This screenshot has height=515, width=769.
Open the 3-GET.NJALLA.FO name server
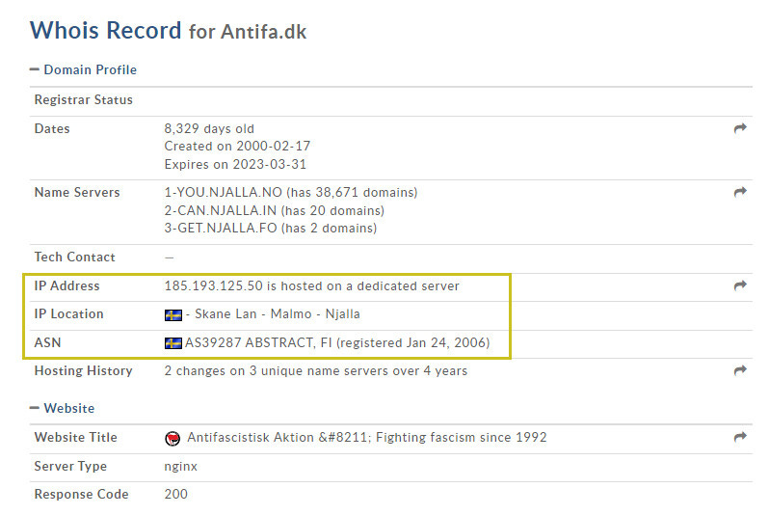click(x=221, y=228)
